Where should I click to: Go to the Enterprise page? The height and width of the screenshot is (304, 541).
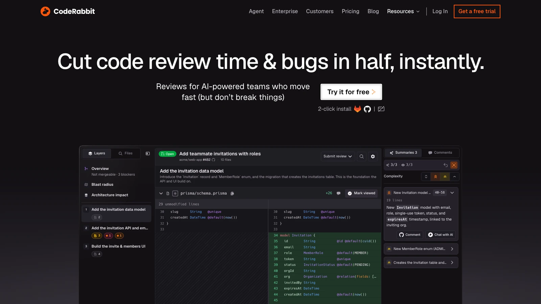point(285,11)
